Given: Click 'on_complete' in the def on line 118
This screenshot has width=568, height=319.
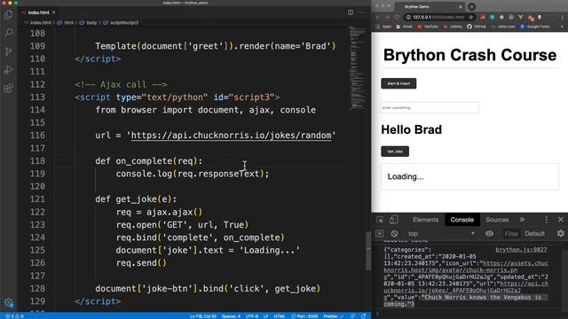Looking at the screenshot, I should [x=144, y=161].
